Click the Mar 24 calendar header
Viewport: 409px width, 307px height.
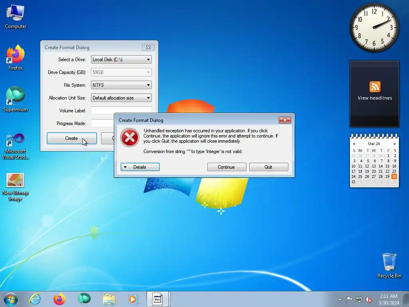tap(374, 144)
